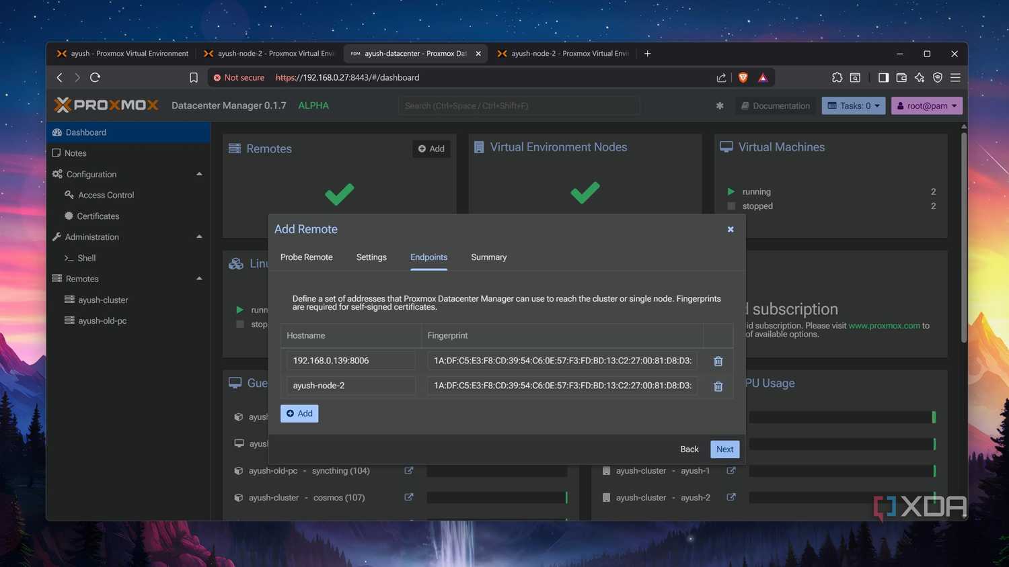Open browser hamburger menu

[x=955, y=78]
